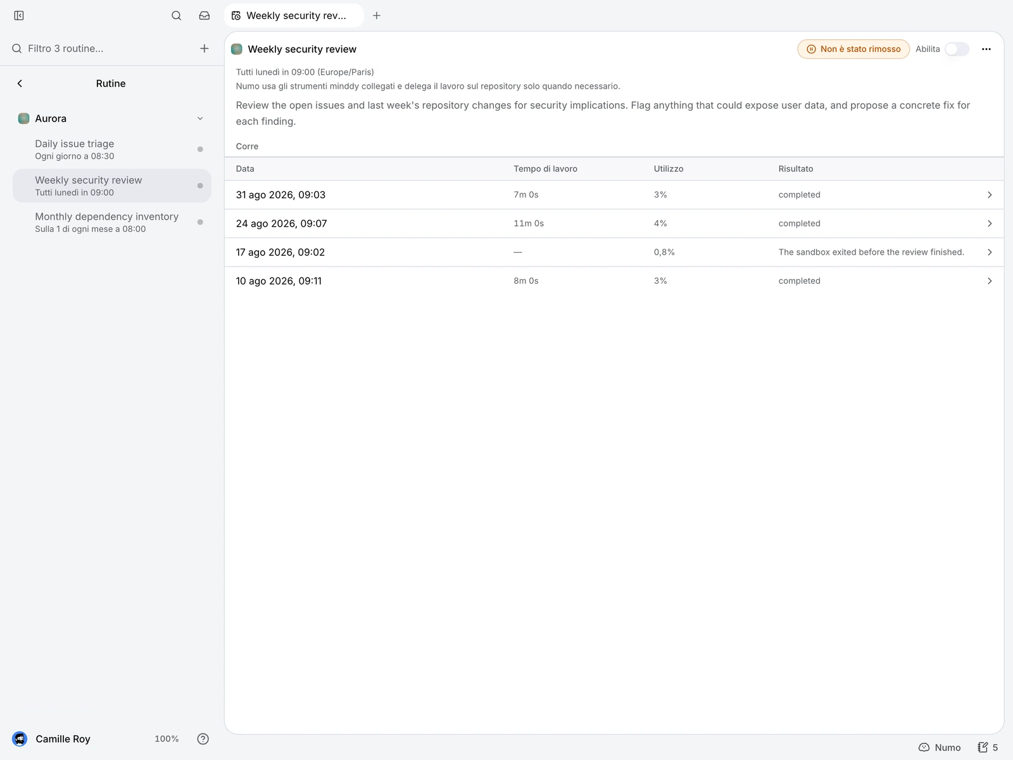
Task: Open Monthly dependency inventory routine
Action: coord(112,222)
